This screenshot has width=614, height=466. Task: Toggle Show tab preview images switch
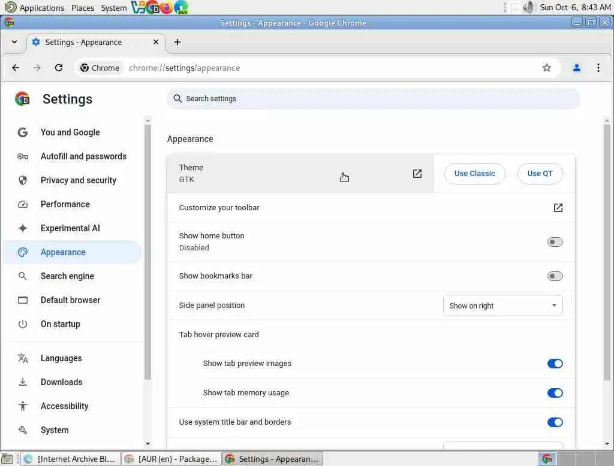coord(555,364)
